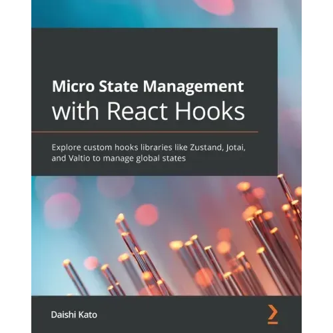Click the Packt logo chevron icon
The width and height of the screenshot is (333, 333).
tap(273, 314)
